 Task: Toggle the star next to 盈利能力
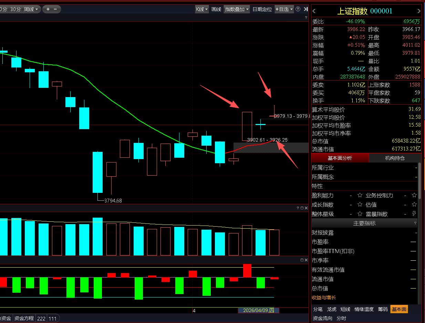(360, 195)
